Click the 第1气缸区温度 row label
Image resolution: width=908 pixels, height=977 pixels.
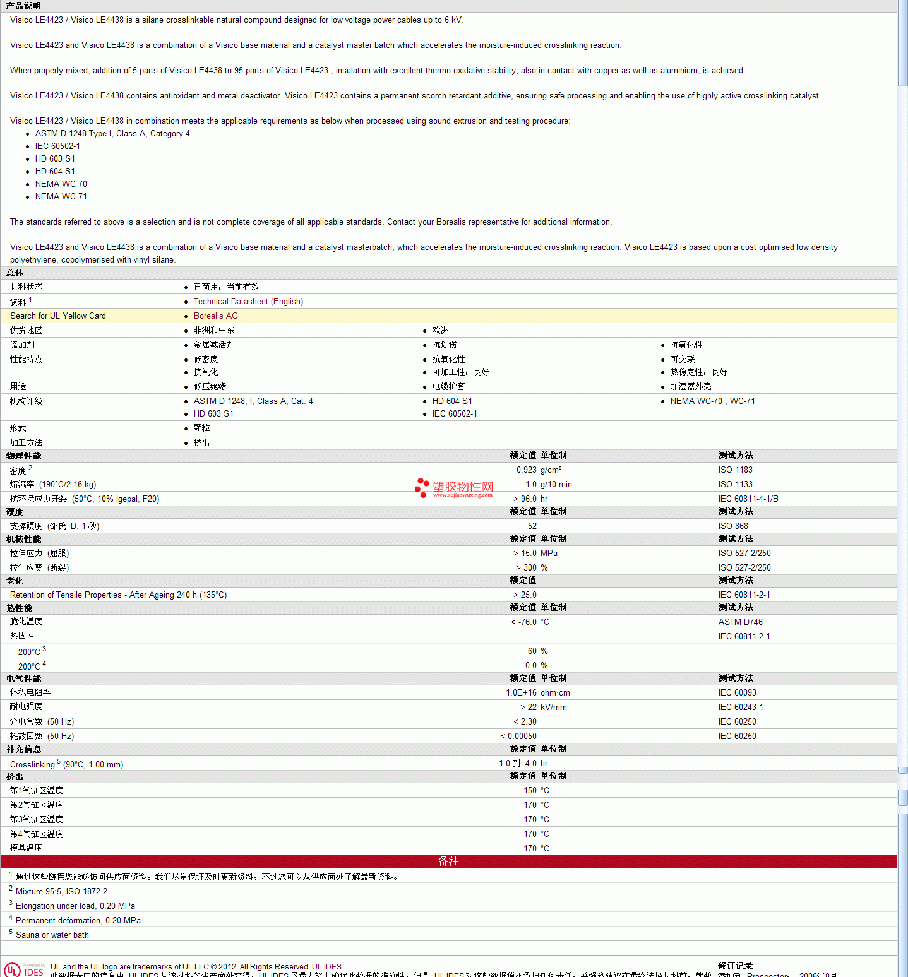pos(37,791)
